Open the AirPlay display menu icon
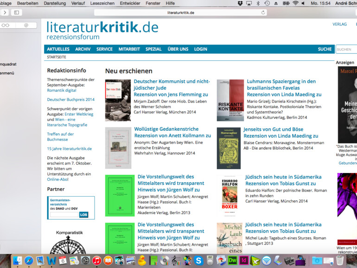357x268 pixels. [249, 3]
